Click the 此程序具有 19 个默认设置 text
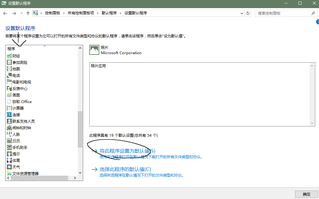 click(x=124, y=135)
